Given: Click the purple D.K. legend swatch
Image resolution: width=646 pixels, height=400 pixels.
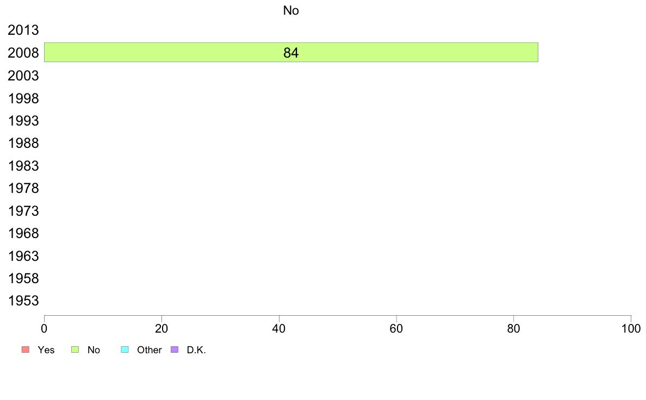Looking at the screenshot, I should (x=175, y=349).
